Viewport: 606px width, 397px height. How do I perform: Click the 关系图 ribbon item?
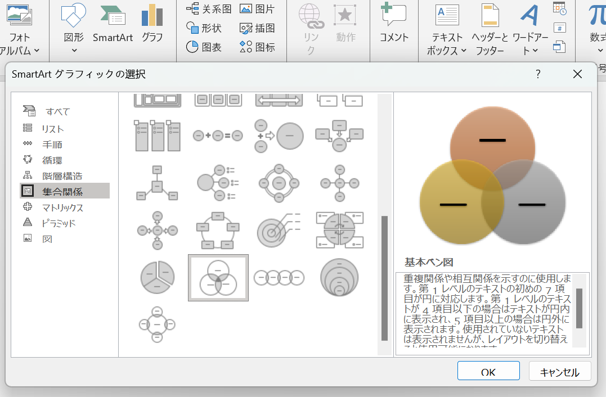pos(209,9)
